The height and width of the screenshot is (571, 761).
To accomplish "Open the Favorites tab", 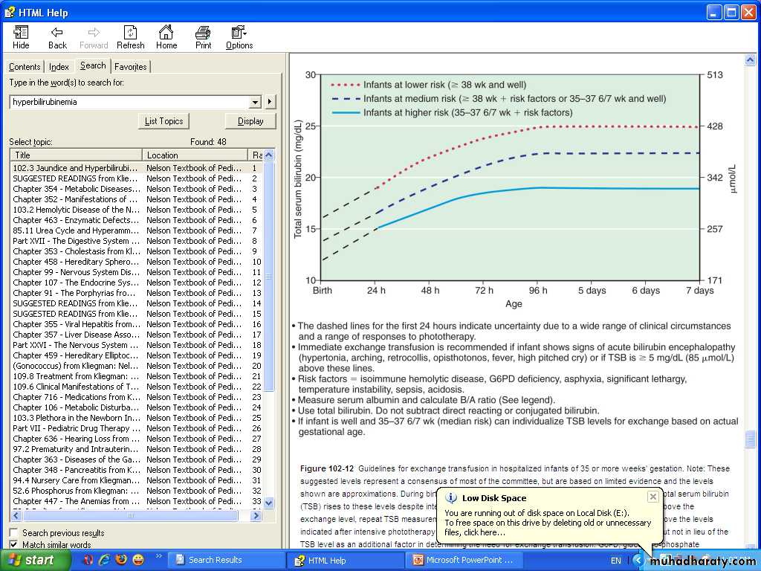I will coord(130,67).
